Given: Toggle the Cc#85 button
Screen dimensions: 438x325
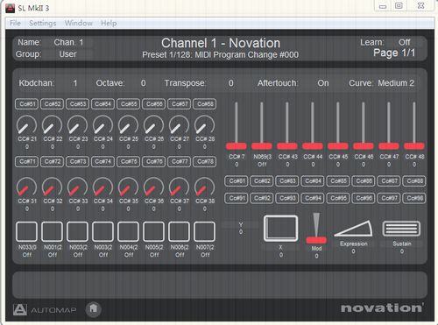Looking at the screenshot, I should 338,181.
